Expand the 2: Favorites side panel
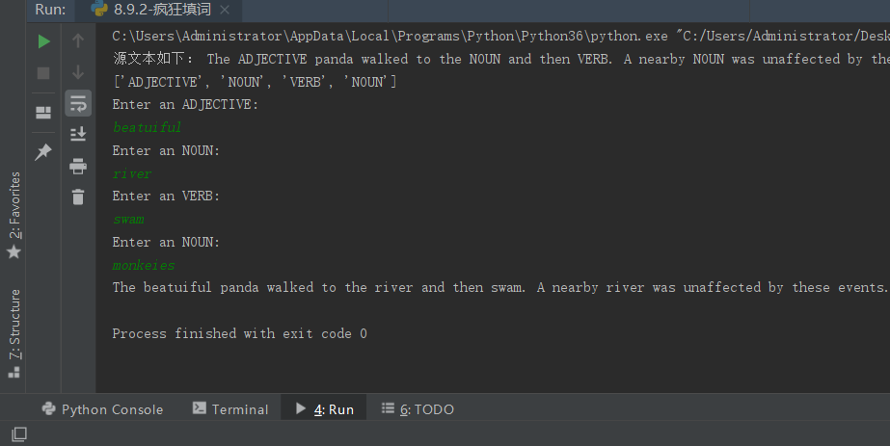 point(13,214)
